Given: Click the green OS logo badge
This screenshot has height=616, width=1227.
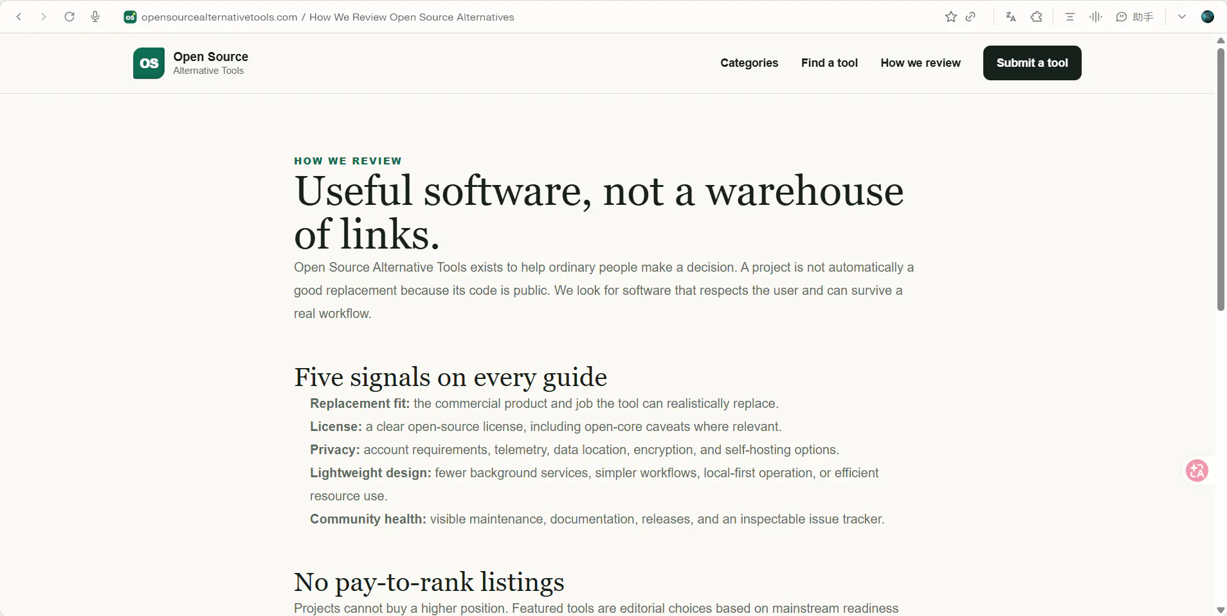Looking at the screenshot, I should 149,63.
